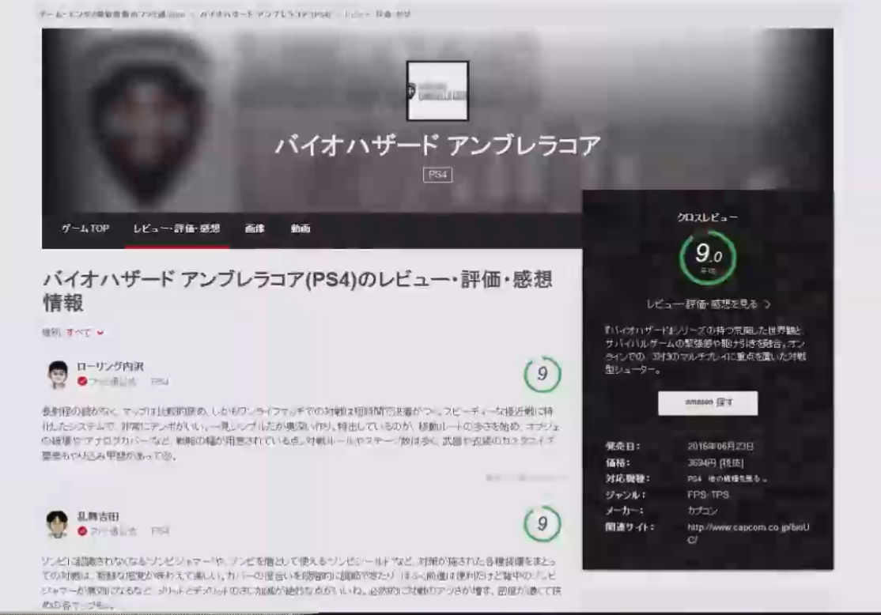Click ローリング内沢 reviewer avatar
The image size is (881, 615).
click(x=58, y=374)
